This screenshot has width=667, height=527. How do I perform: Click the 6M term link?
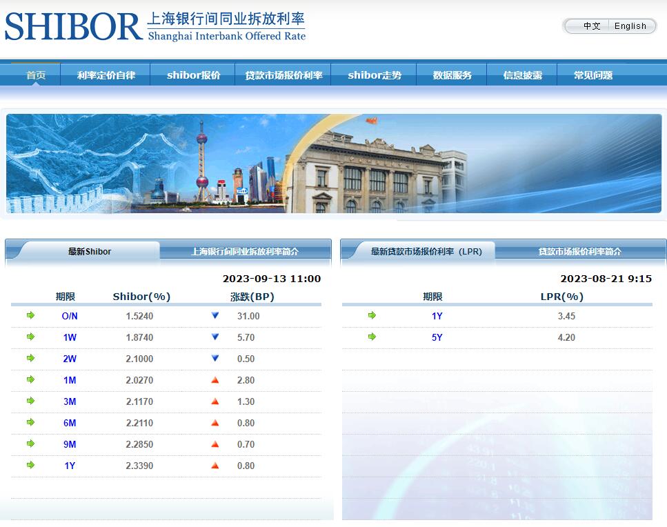tap(70, 423)
